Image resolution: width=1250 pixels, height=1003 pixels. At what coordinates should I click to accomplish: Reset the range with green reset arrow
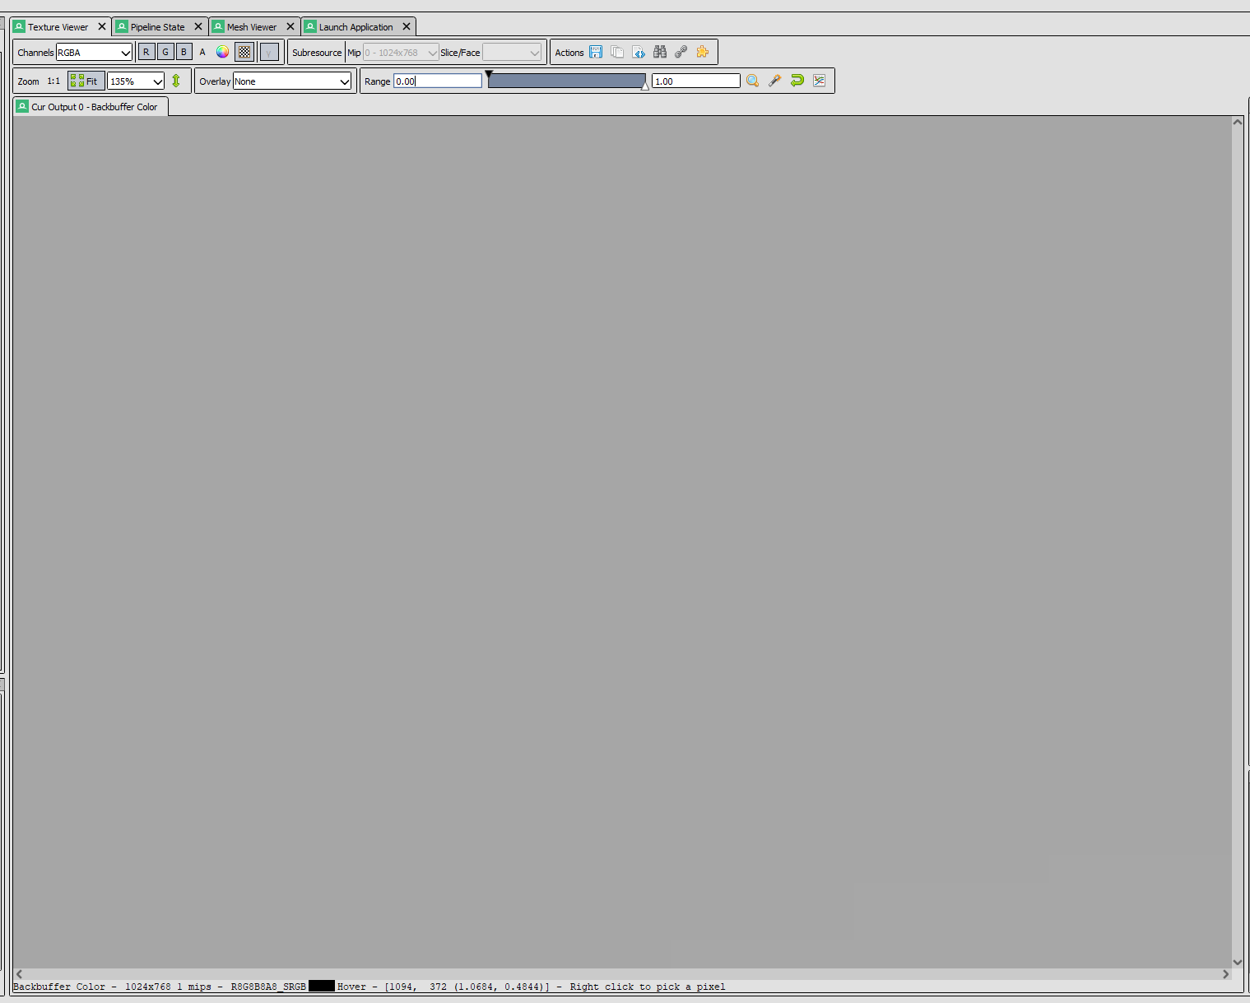click(797, 81)
